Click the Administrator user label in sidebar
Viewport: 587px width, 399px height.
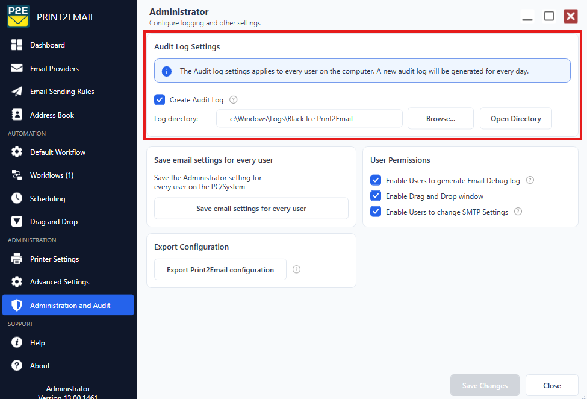[68, 389]
